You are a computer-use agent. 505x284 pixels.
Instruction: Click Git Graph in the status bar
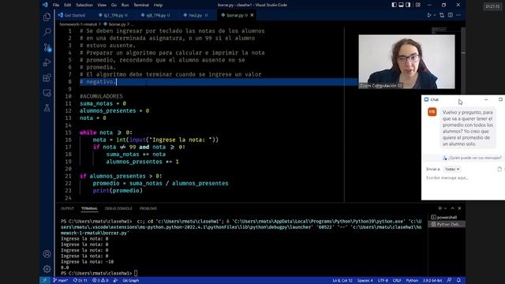(131, 281)
